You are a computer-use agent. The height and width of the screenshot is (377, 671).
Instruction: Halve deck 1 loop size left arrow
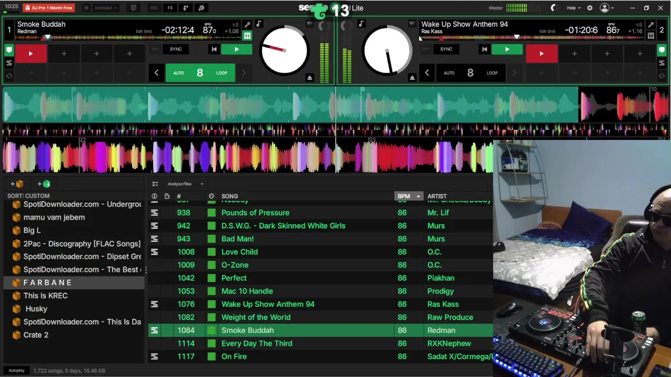click(x=156, y=73)
